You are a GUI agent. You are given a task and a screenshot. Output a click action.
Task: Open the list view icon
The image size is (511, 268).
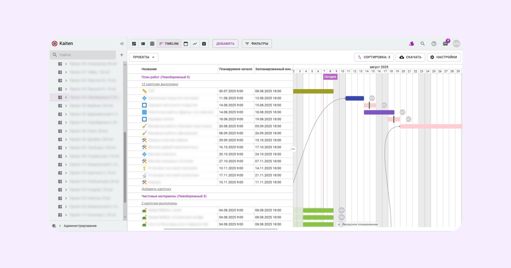pos(143,44)
